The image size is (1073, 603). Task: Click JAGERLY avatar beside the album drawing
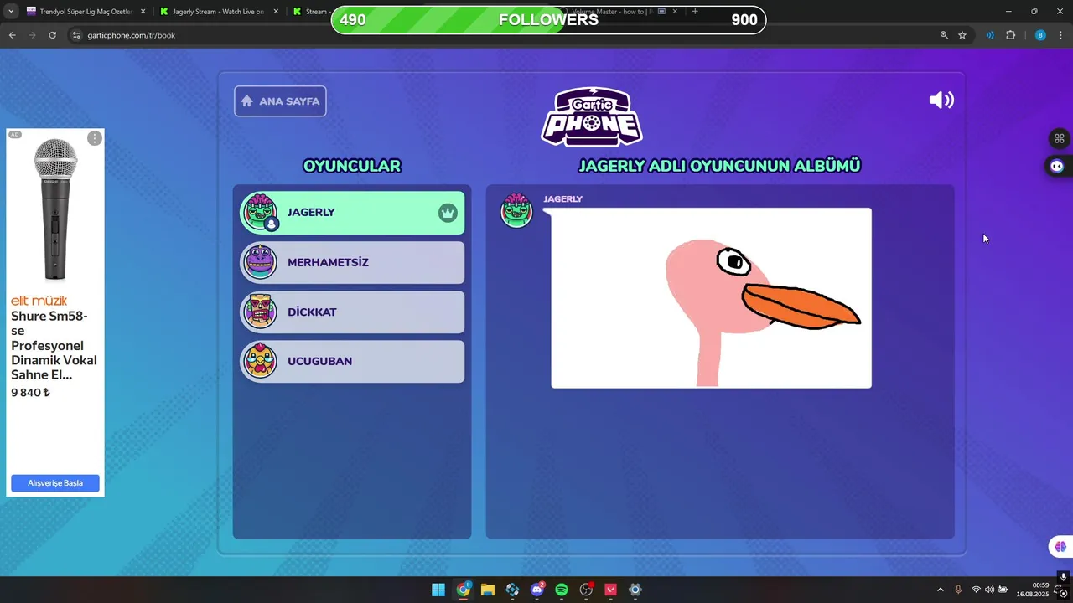(516, 210)
